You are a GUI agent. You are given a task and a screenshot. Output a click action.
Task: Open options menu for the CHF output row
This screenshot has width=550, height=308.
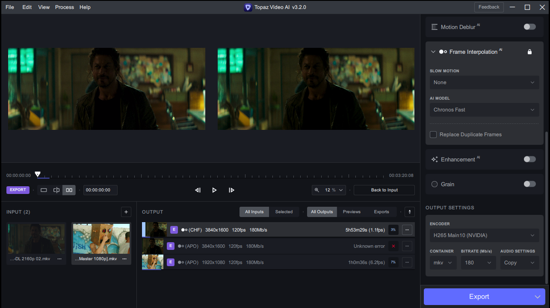point(407,230)
